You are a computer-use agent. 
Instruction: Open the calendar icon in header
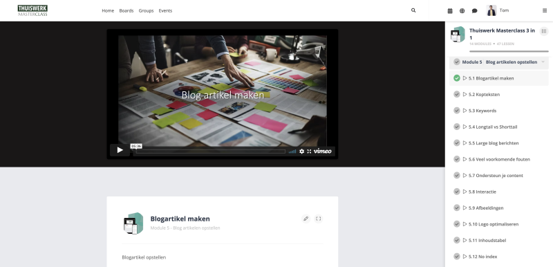pos(450,11)
